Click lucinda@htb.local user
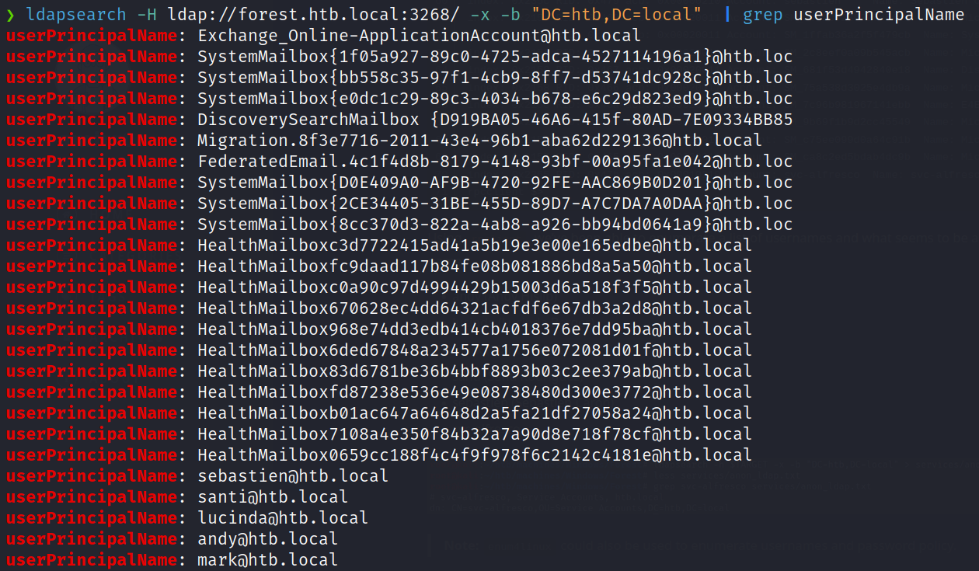Image resolution: width=979 pixels, height=571 pixels. tap(282, 518)
